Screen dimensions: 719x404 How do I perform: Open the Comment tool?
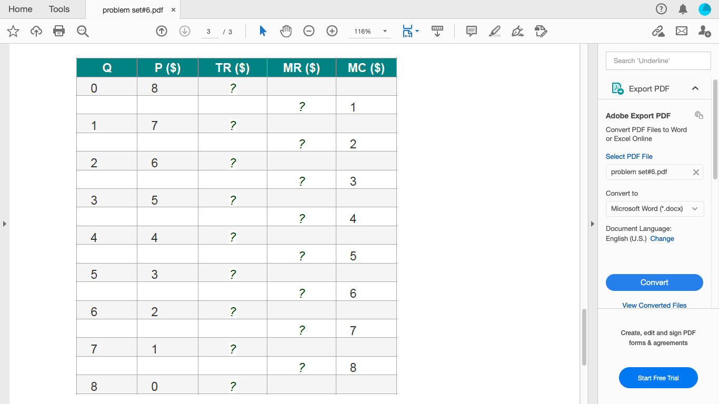tap(471, 31)
